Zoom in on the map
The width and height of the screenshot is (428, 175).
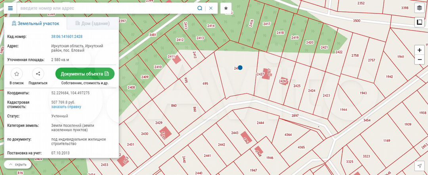419,51
